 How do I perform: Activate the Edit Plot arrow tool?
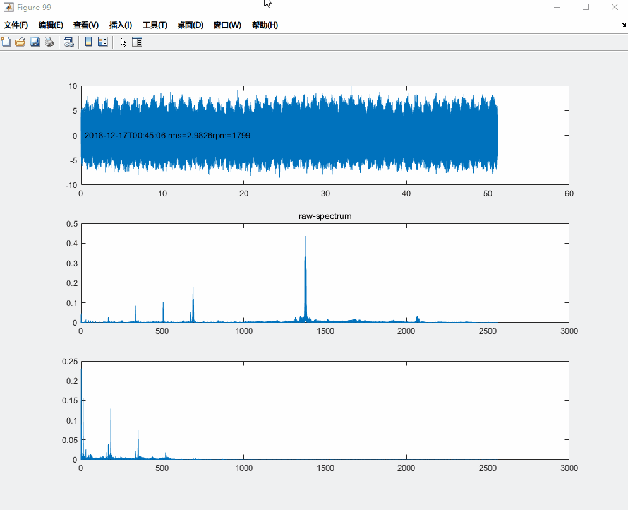[x=123, y=42]
